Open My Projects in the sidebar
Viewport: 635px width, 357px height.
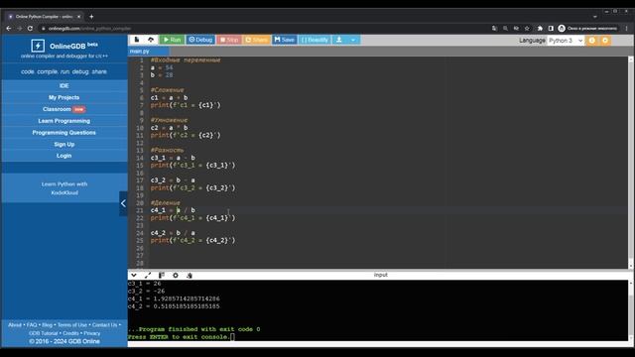coord(63,97)
